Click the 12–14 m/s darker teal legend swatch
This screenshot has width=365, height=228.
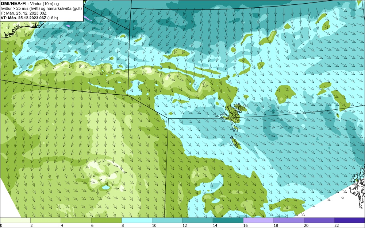(x=197, y=220)
